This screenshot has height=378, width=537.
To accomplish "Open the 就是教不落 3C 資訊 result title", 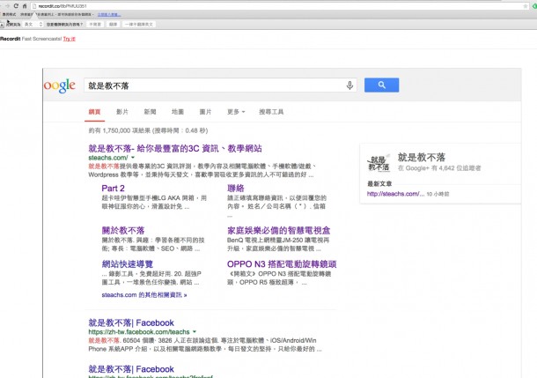I will point(175,148).
